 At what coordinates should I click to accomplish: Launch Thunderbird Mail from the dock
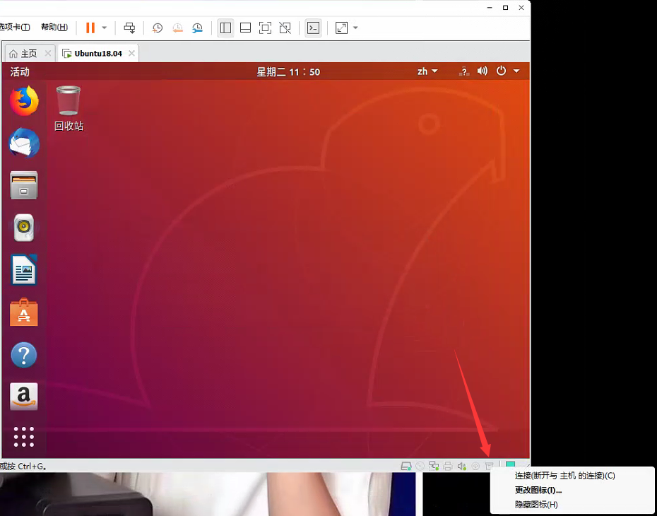pos(24,143)
